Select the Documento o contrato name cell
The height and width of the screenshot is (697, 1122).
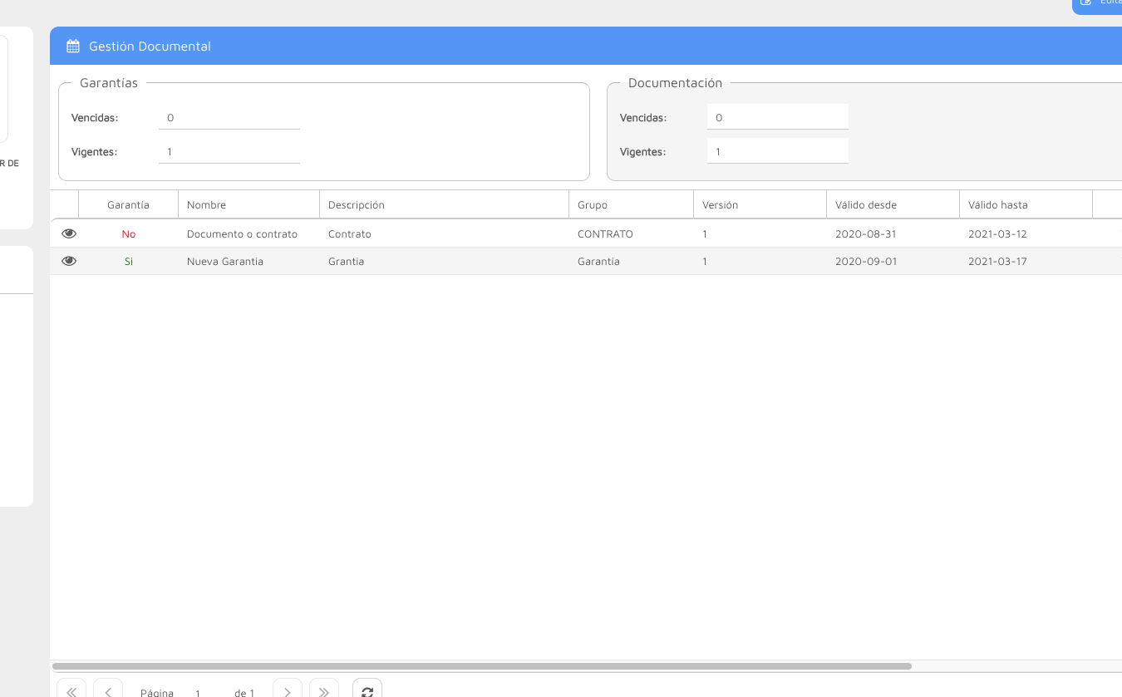242,234
